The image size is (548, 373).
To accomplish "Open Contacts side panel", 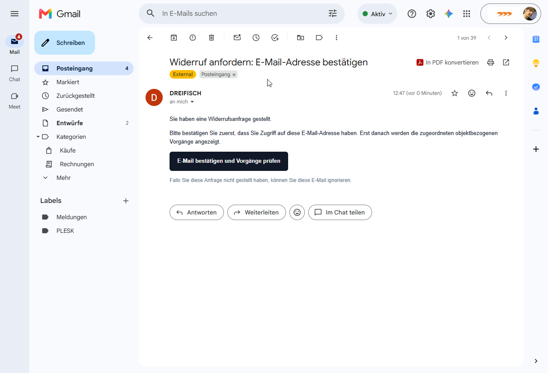I will click(536, 111).
